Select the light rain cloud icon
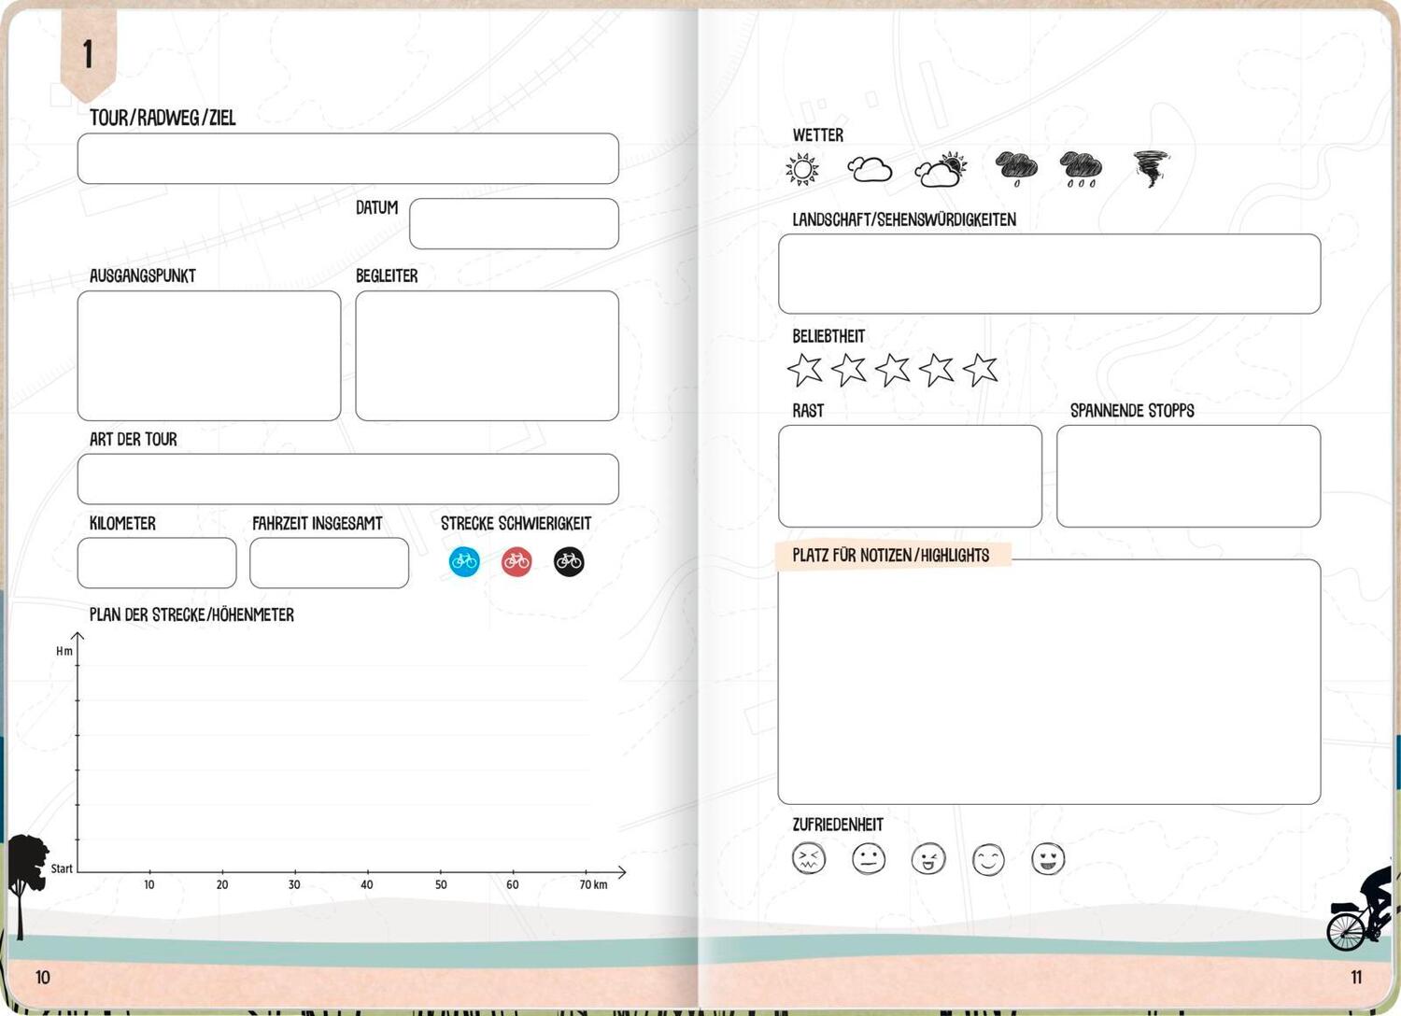Image resolution: width=1401 pixels, height=1016 pixels. pyautogui.click(x=1016, y=169)
